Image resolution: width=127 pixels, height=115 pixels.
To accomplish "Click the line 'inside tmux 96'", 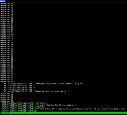I will (x=7, y=95).
